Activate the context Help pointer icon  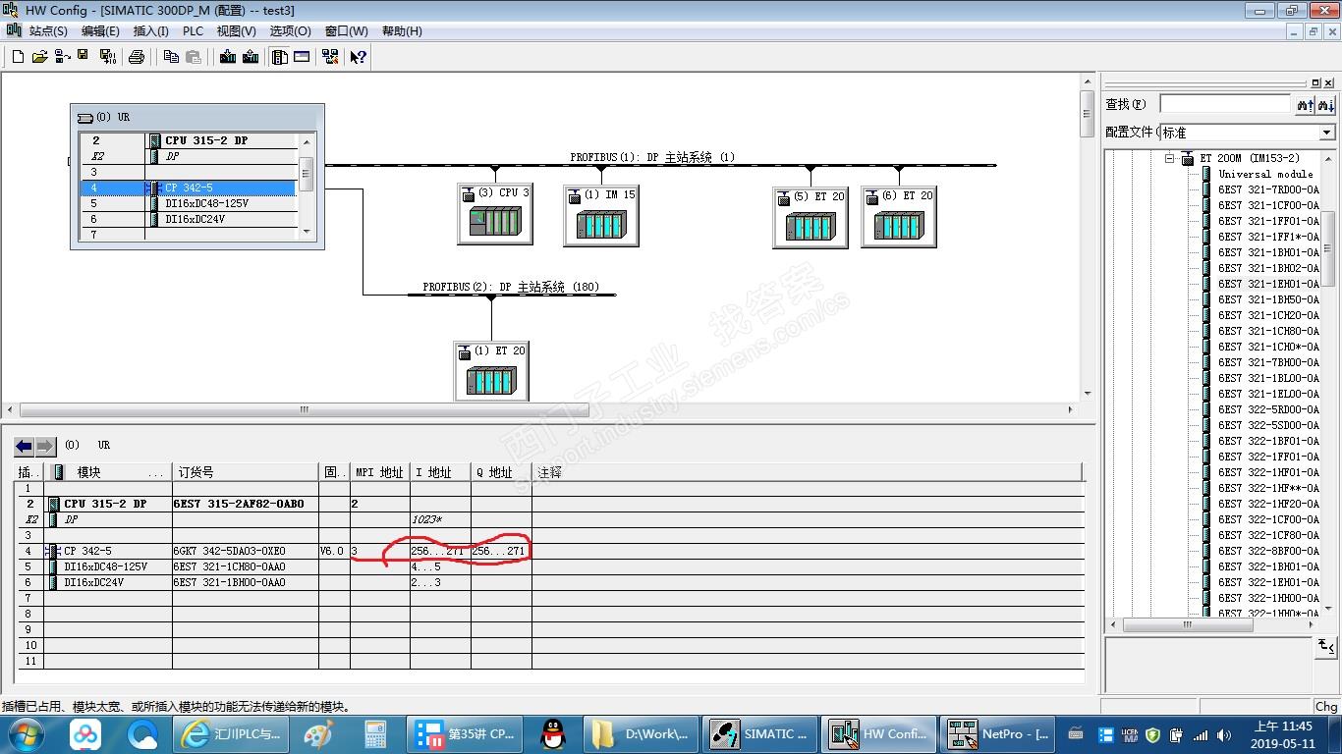(358, 57)
